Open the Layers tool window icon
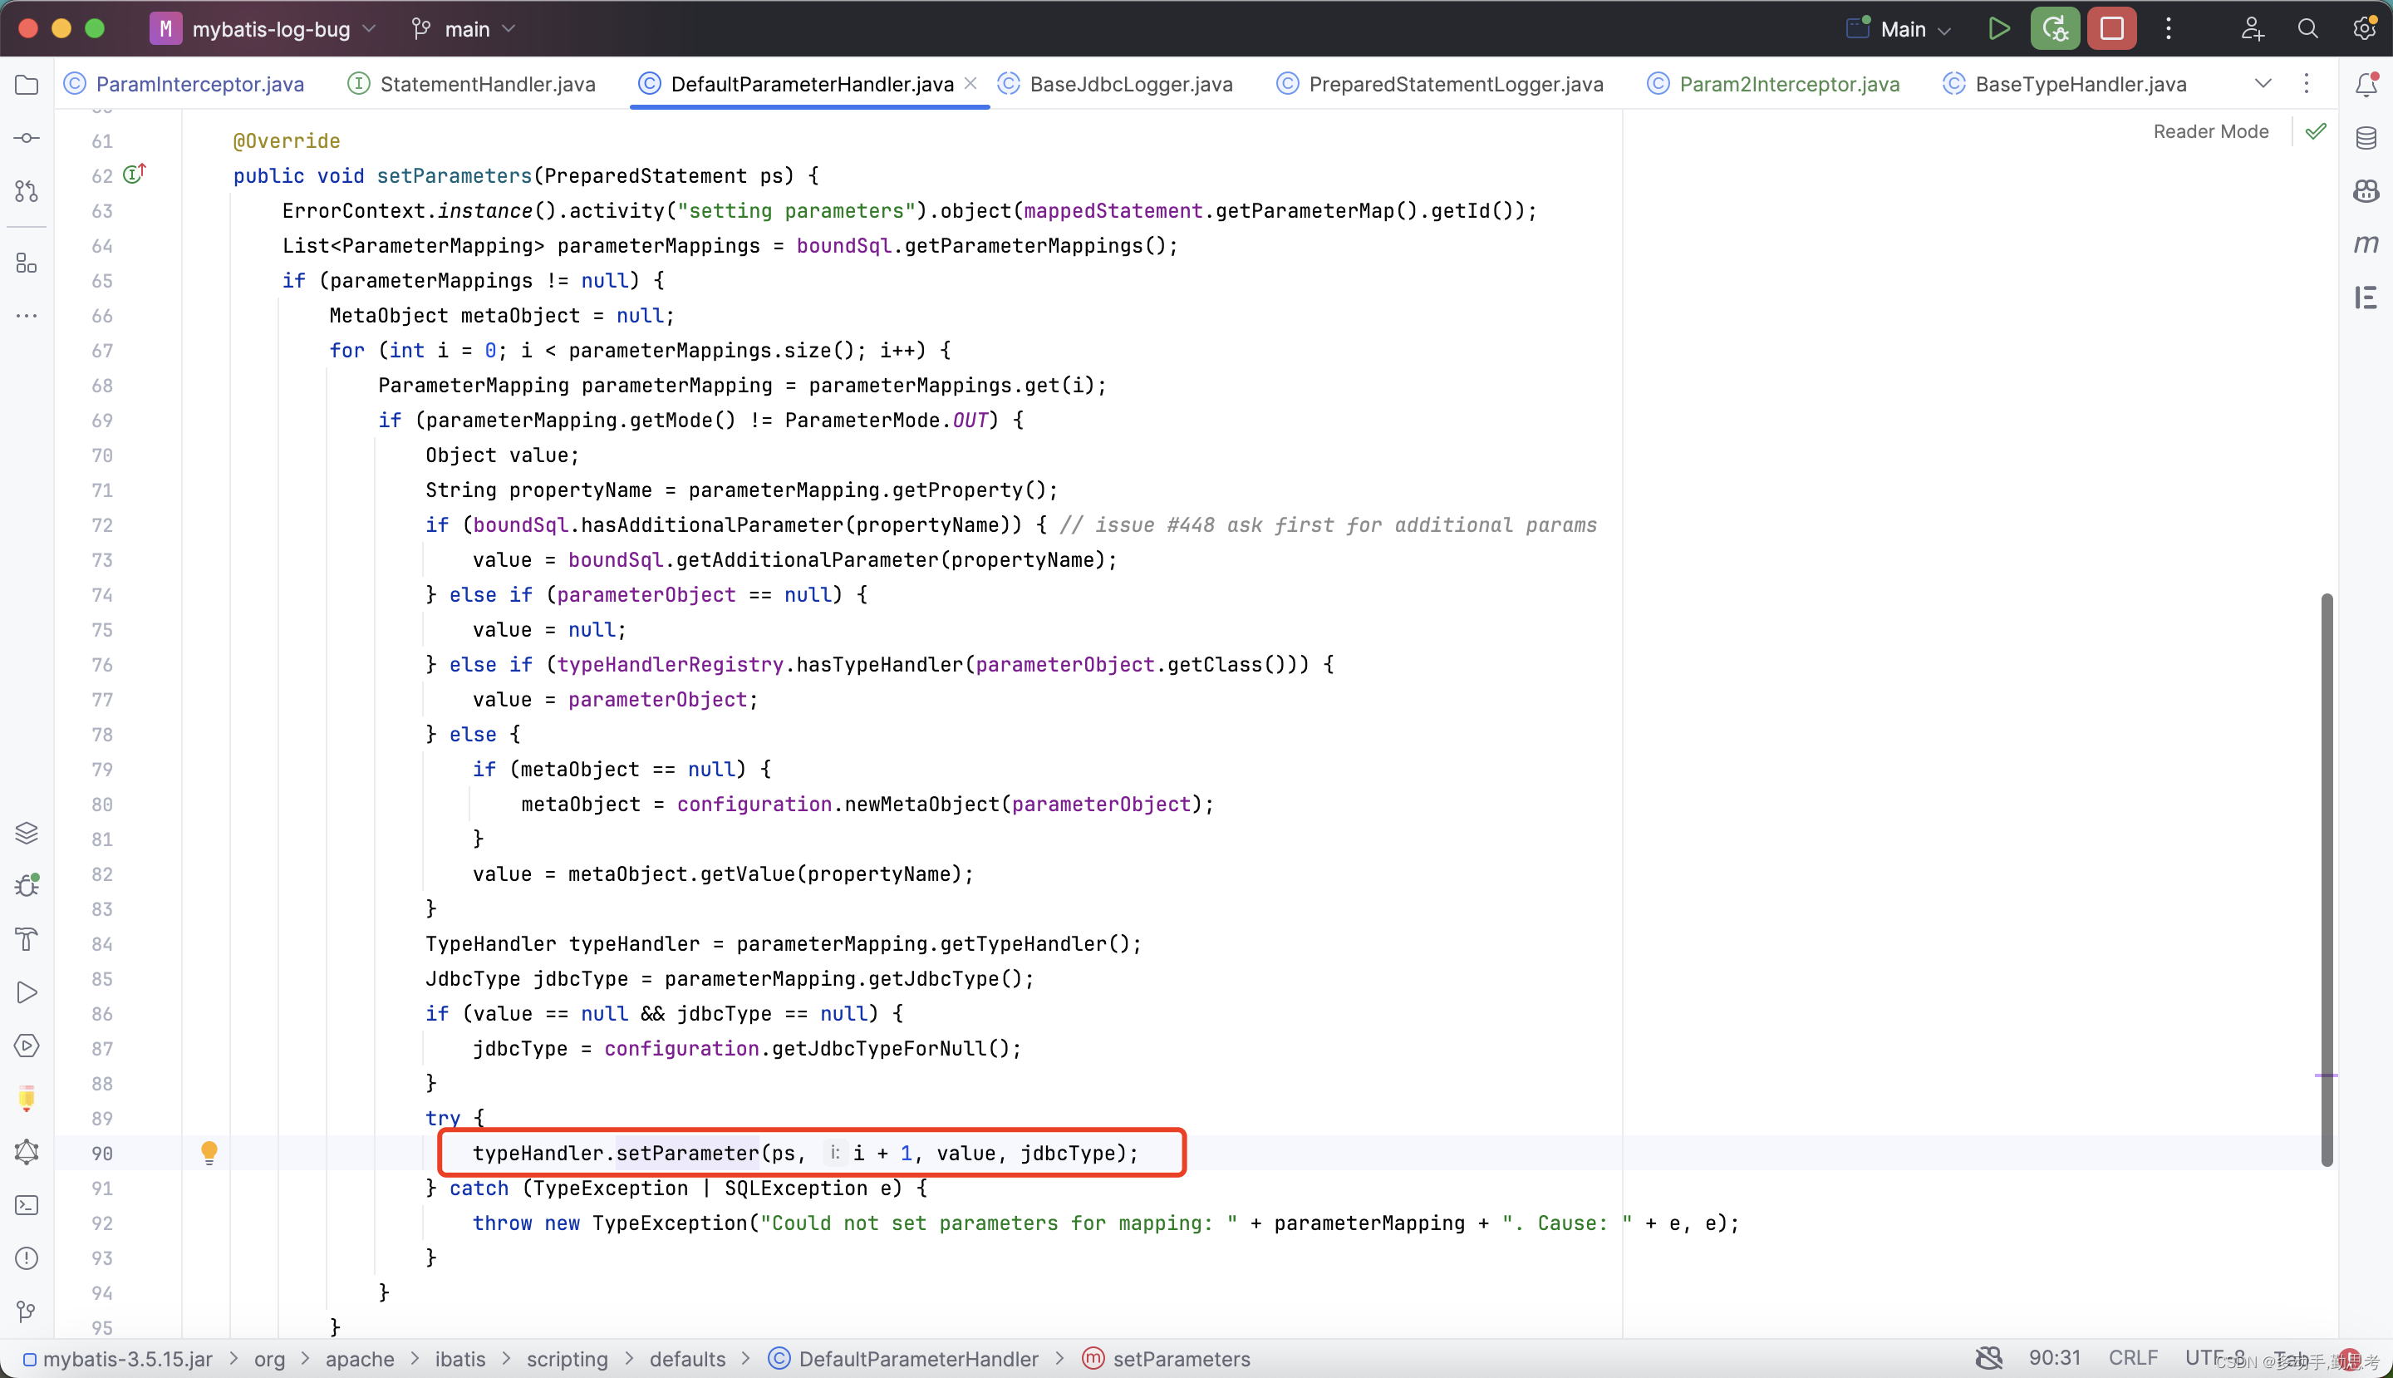The image size is (2393, 1378). [27, 833]
